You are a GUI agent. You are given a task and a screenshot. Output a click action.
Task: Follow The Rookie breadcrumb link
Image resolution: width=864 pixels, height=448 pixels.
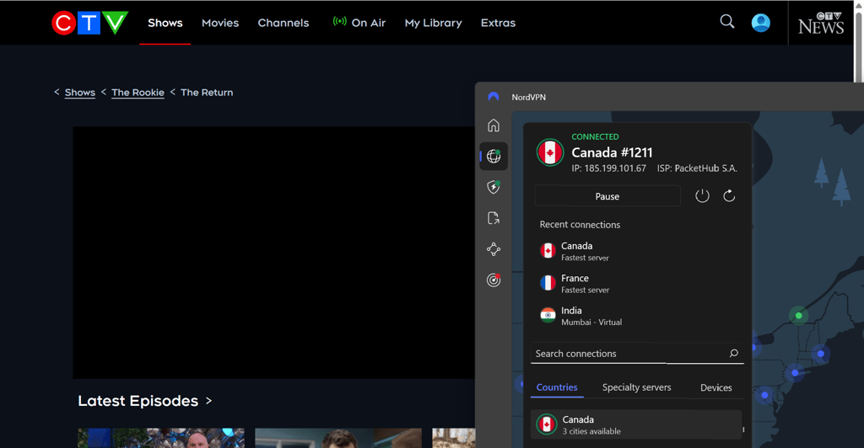138,93
